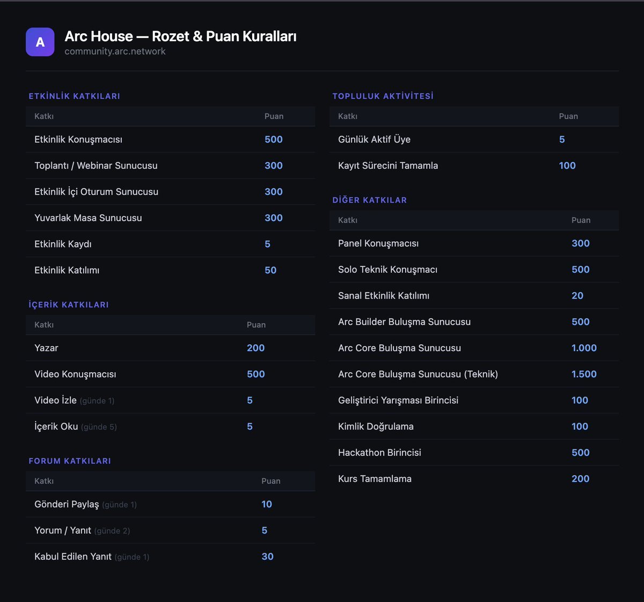Click the 5 points for Günlük Aktif Üye
The width and height of the screenshot is (644, 602).
click(562, 140)
